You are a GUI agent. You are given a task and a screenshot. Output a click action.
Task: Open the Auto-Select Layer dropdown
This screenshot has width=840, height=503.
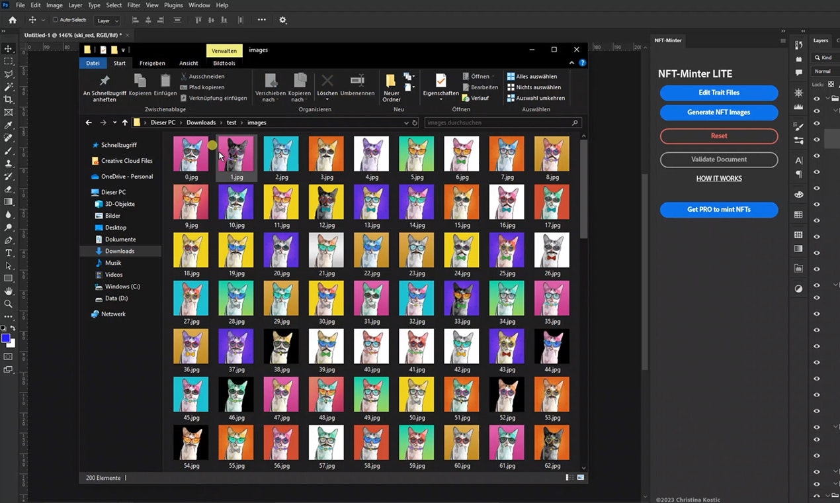tap(106, 21)
